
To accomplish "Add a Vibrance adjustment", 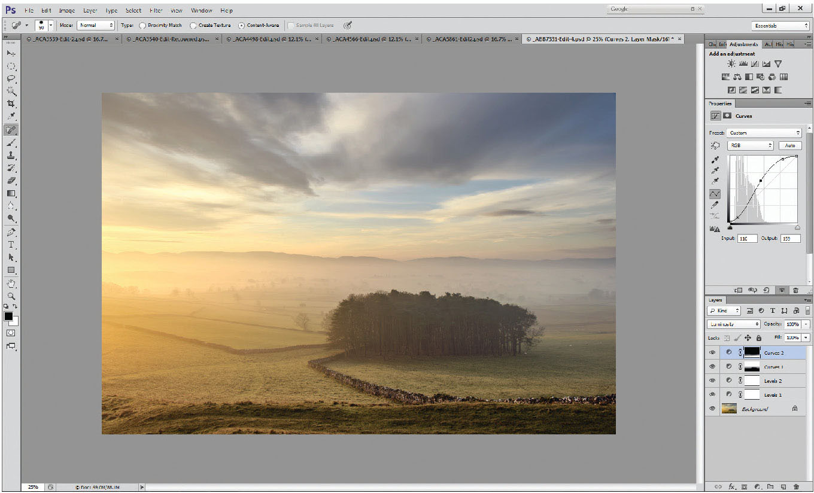I will (x=777, y=63).
